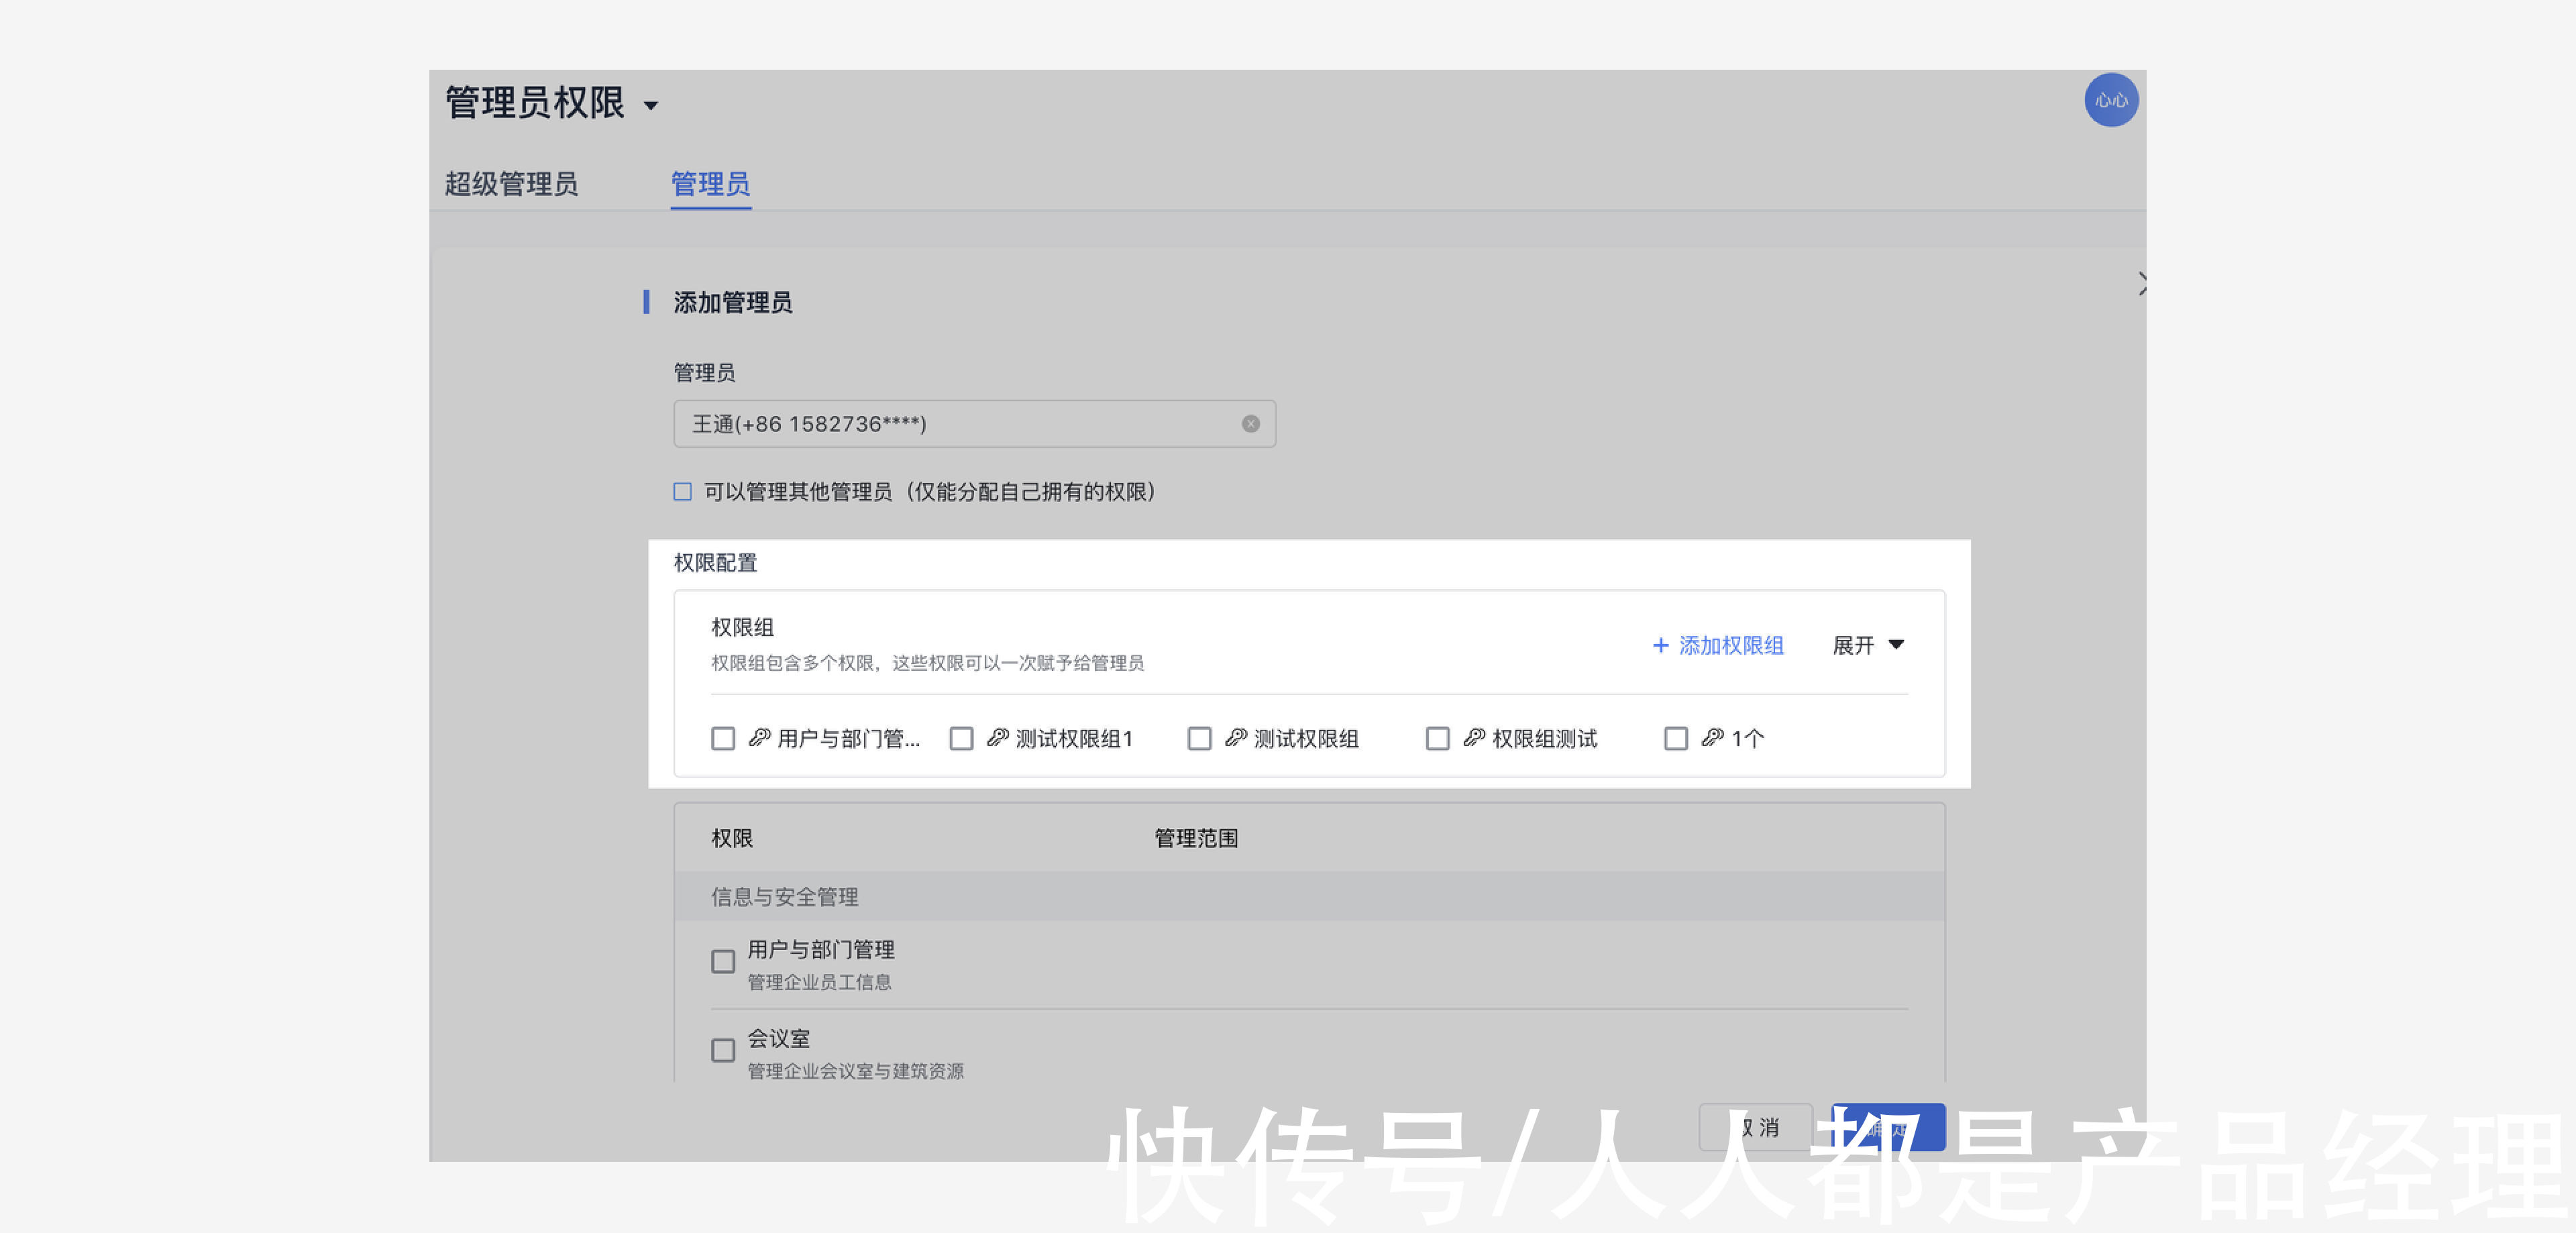
Task: Check the 用户与部门管理 permission row
Action: click(723, 962)
